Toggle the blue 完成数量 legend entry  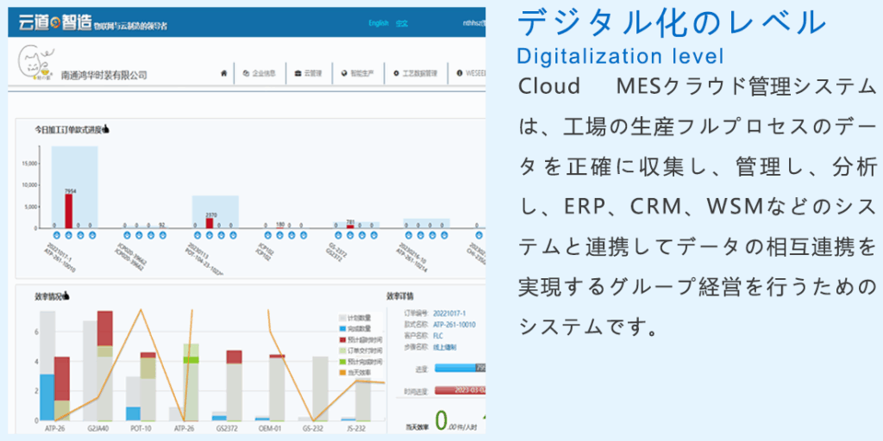click(354, 328)
